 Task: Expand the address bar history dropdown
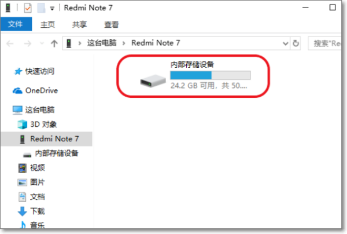click(x=286, y=43)
